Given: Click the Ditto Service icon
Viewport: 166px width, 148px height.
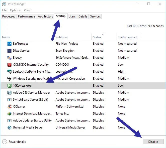Looking at the screenshot, I should coord(9,51).
